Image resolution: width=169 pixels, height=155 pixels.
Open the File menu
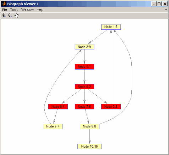pyautogui.click(x=5, y=10)
